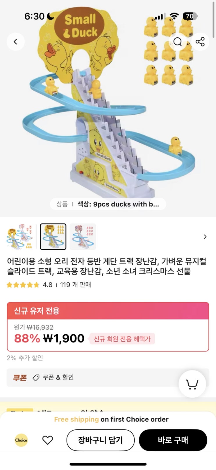
Task: Expand color options with right chevron
Action: click(205, 237)
